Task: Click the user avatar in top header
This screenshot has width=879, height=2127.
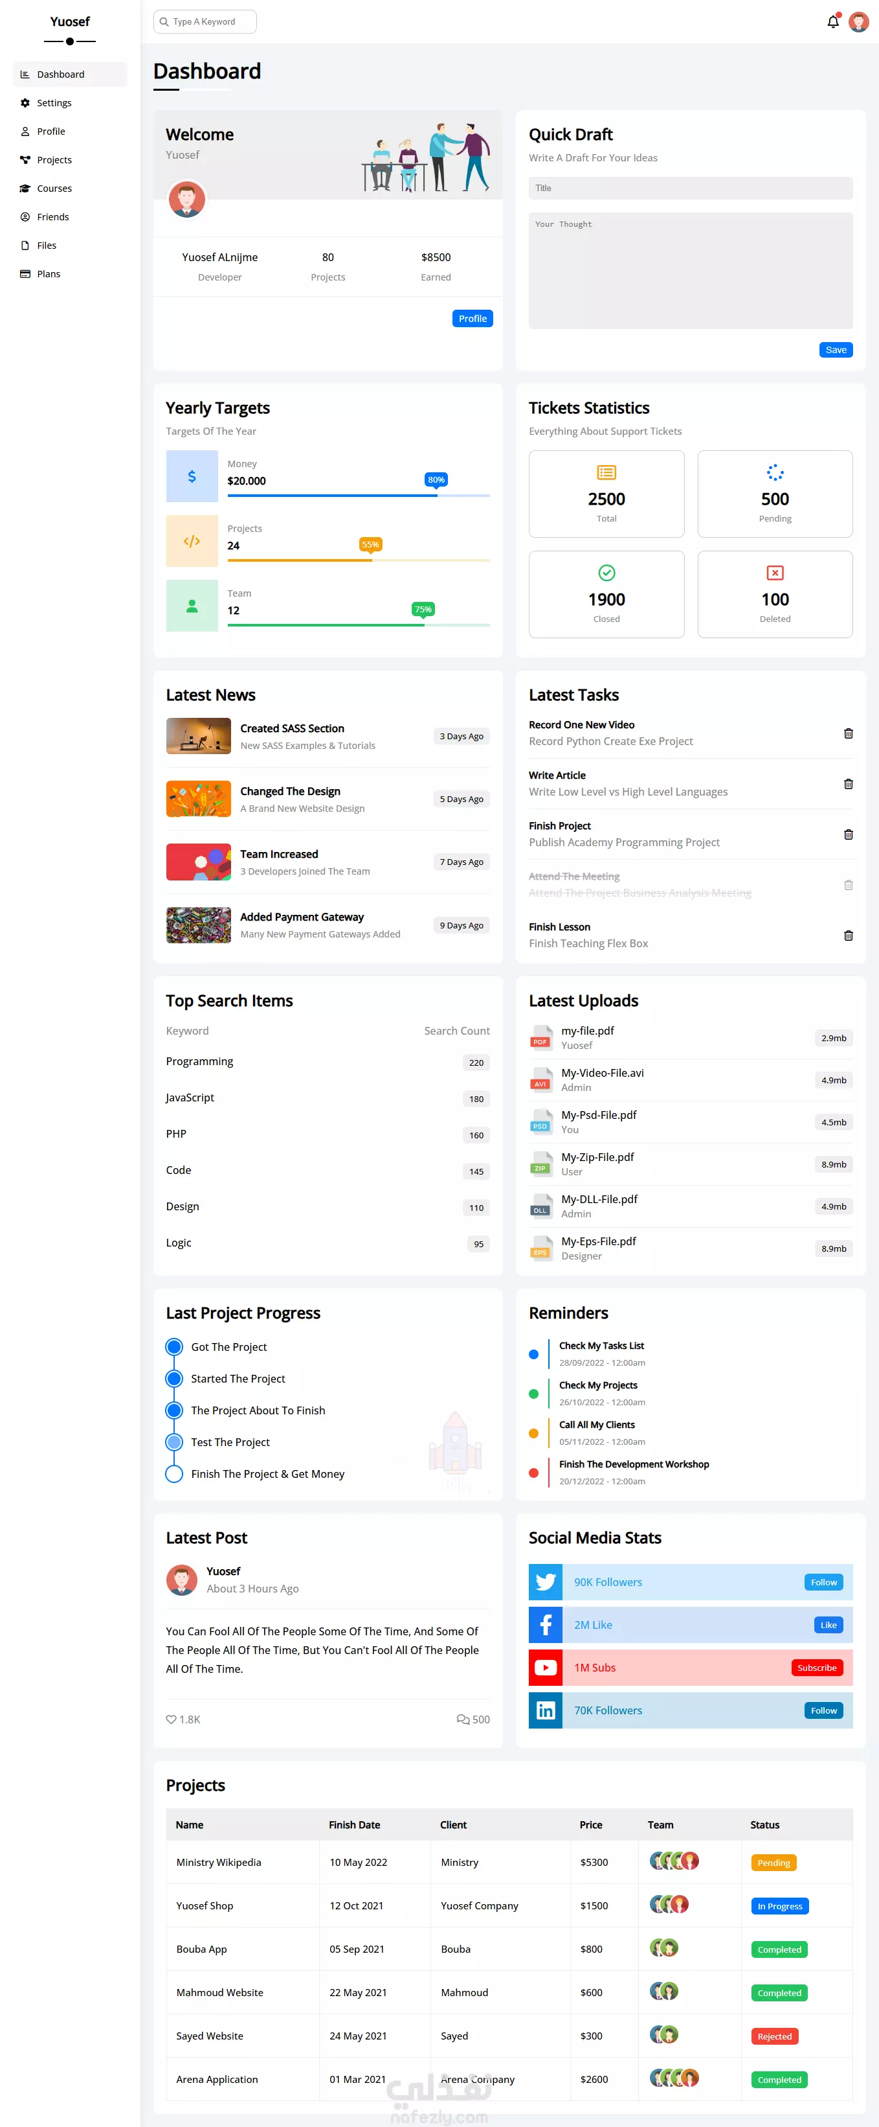Action: point(858,21)
